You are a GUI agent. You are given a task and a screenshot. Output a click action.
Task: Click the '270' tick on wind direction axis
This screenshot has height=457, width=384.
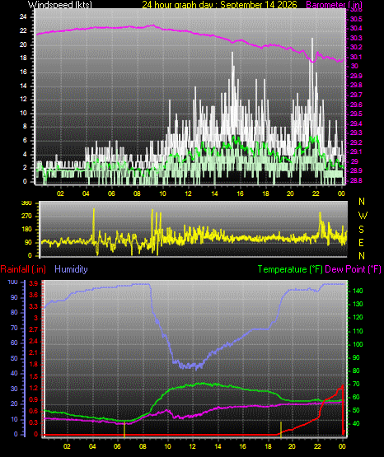[27, 217]
